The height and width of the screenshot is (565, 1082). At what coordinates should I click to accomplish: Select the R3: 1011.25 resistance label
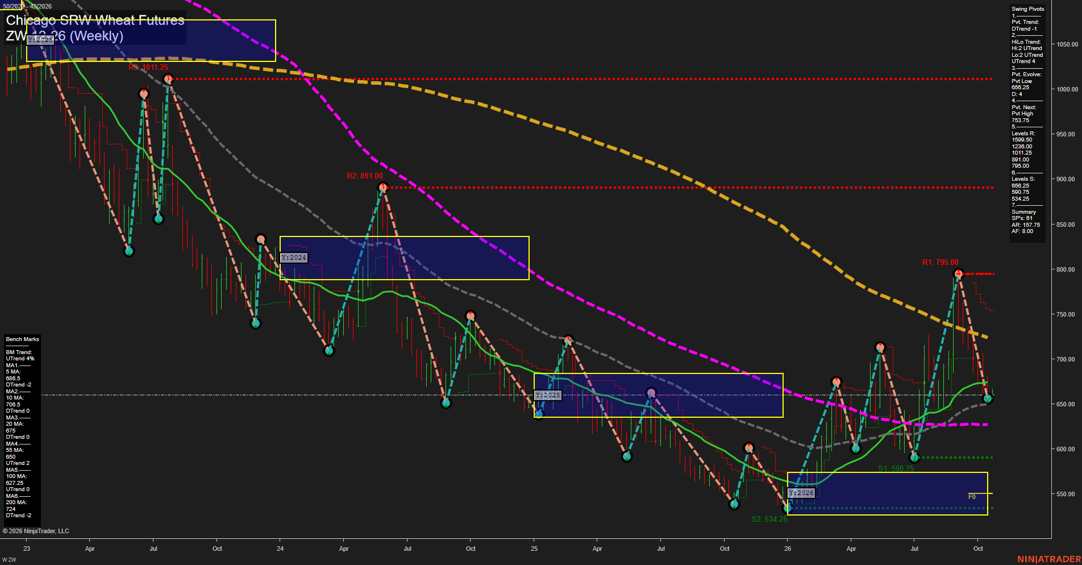tap(148, 68)
